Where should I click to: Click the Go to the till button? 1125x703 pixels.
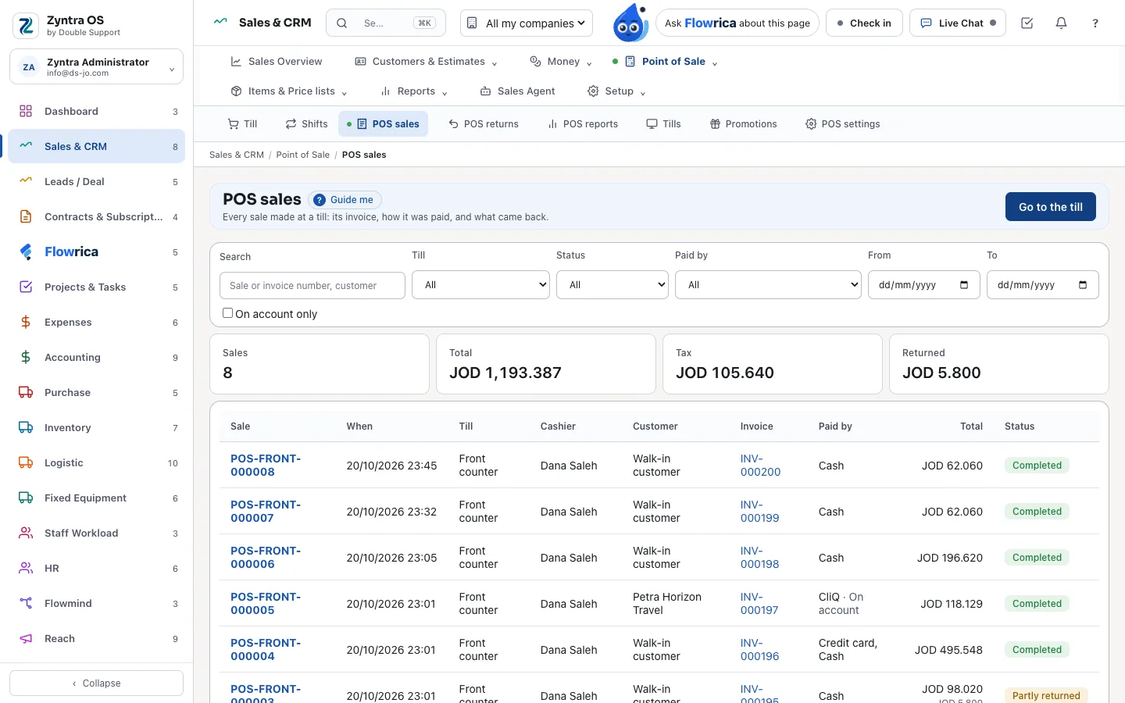point(1050,207)
